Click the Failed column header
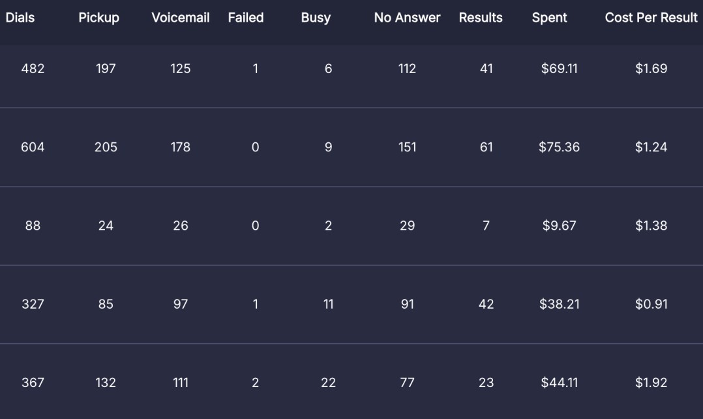703x419 pixels. [246, 18]
